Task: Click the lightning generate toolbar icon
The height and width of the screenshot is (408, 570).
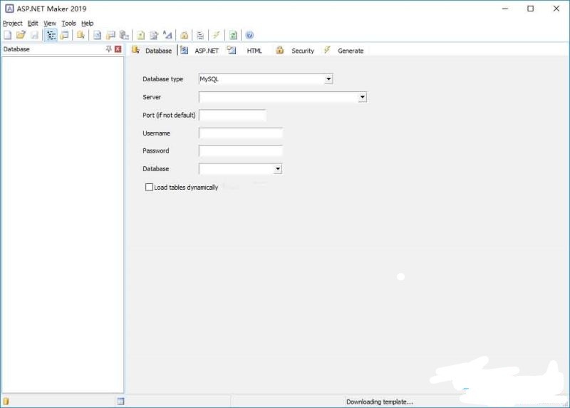Action: [x=217, y=35]
